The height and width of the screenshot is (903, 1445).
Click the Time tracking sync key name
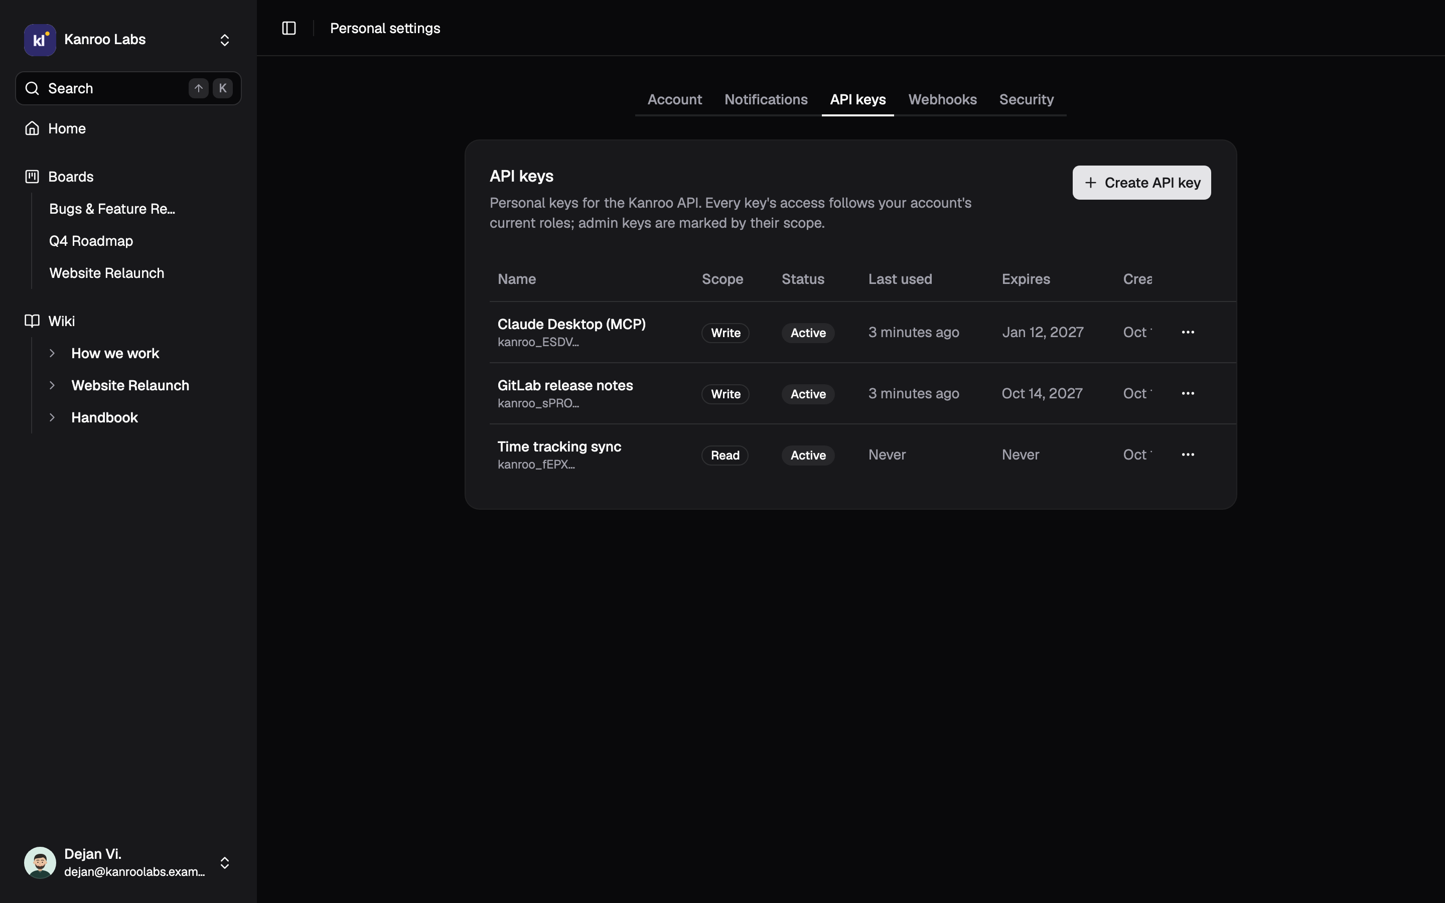click(x=559, y=446)
